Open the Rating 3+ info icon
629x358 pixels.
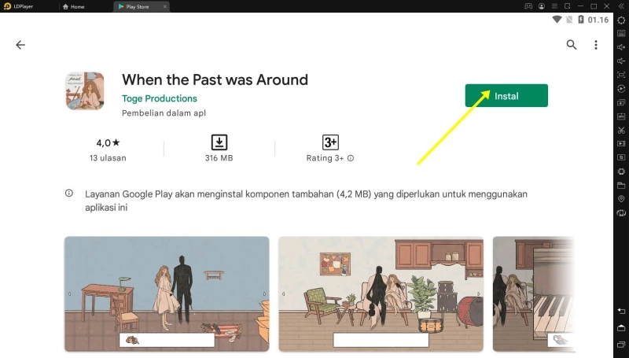pos(351,158)
